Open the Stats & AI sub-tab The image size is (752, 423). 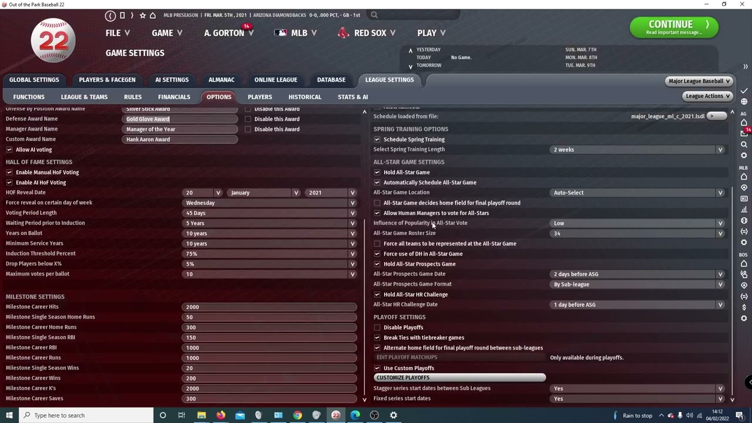(352, 97)
